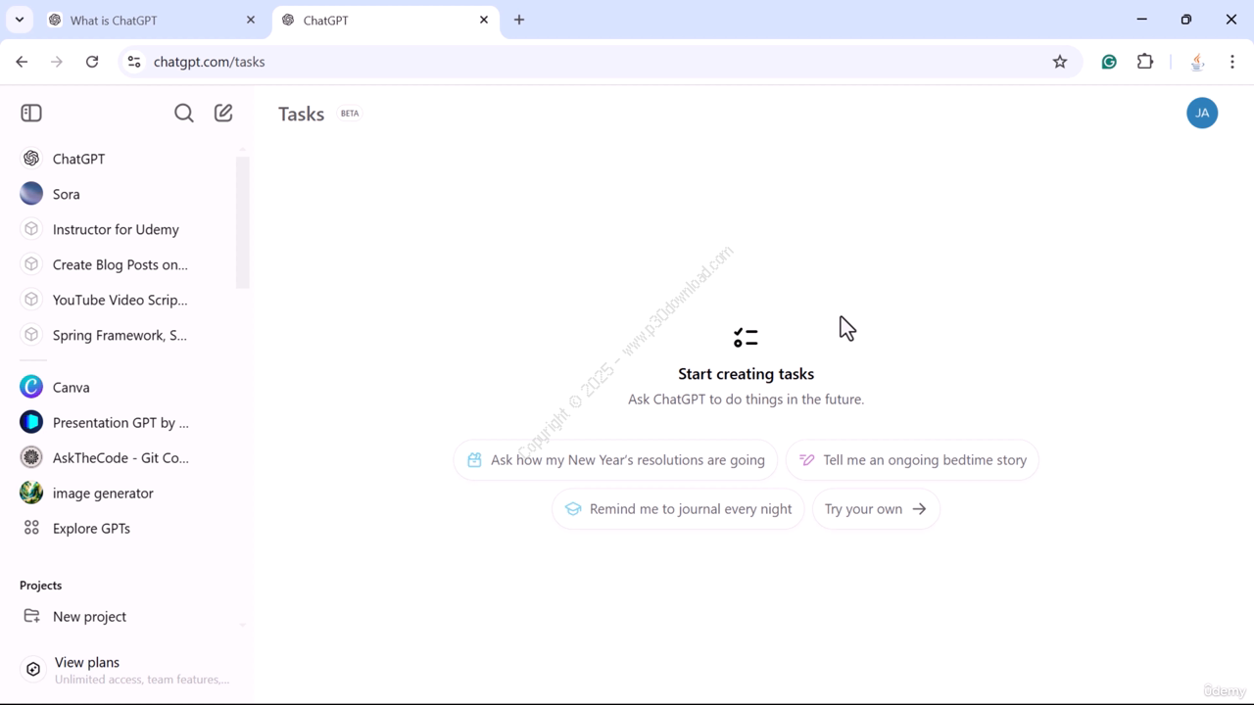The image size is (1254, 705).
Task: Click the Start creating tasks heading
Action: [746, 373]
